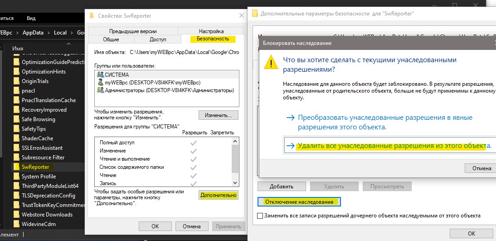496x241 pixels.
Task: Select the System Profile folder
Action: 39,177
